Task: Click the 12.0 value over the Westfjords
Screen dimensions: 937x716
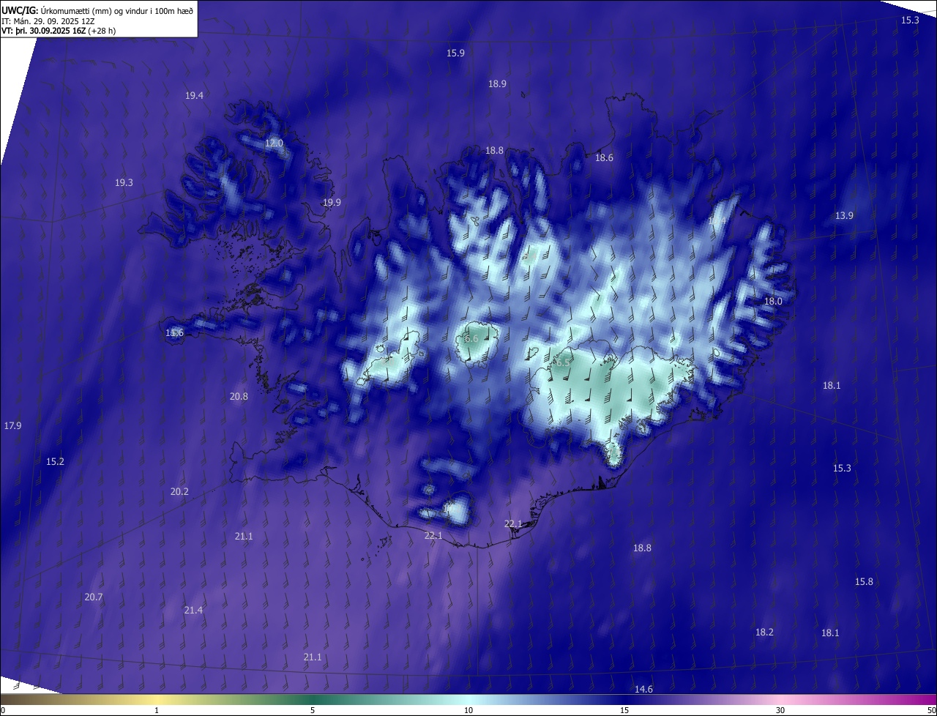Action: [x=274, y=143]
